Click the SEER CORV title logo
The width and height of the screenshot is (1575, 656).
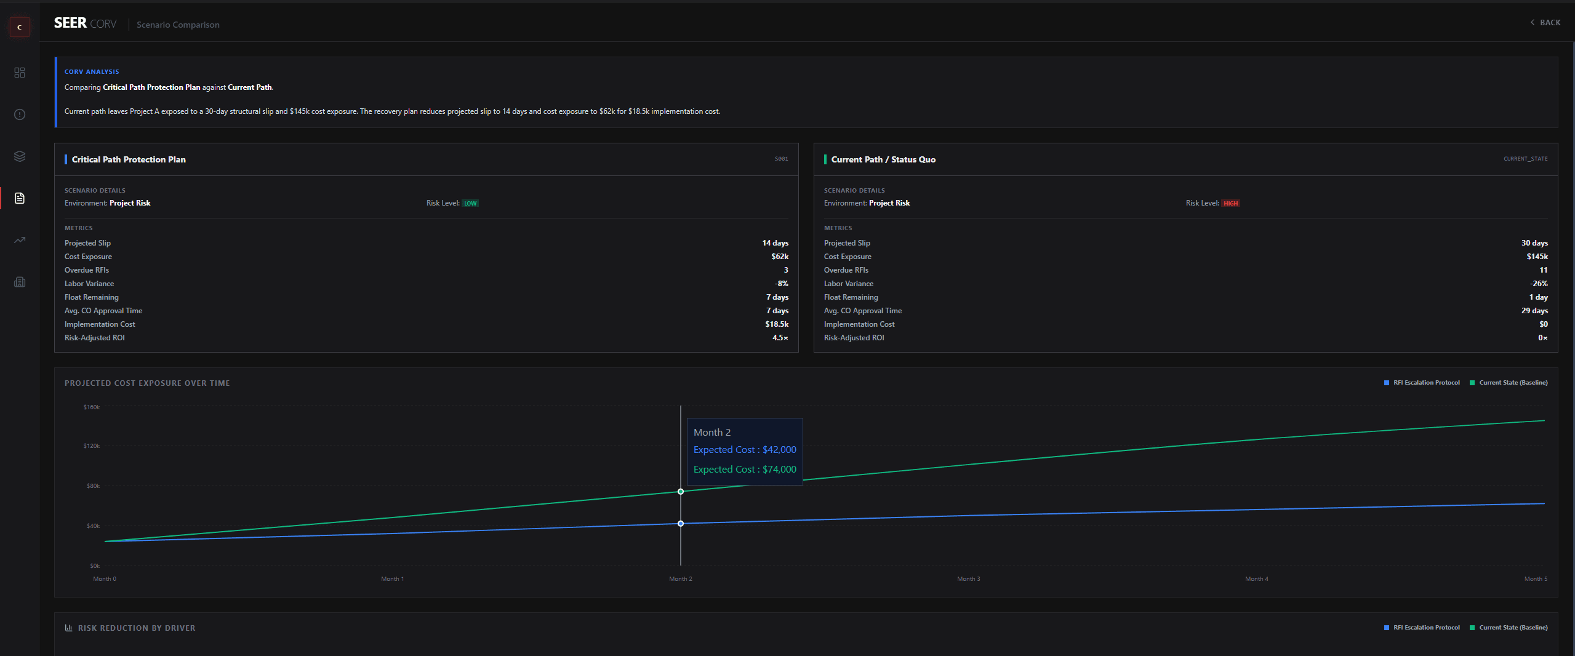85,23
